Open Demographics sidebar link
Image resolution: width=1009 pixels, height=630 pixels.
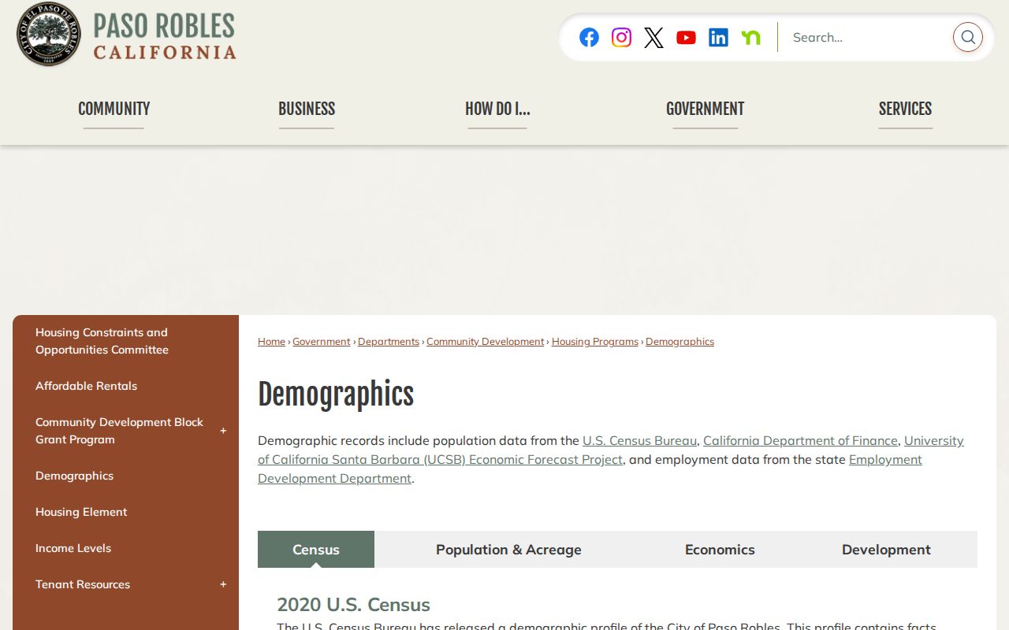tap(74, 476)
